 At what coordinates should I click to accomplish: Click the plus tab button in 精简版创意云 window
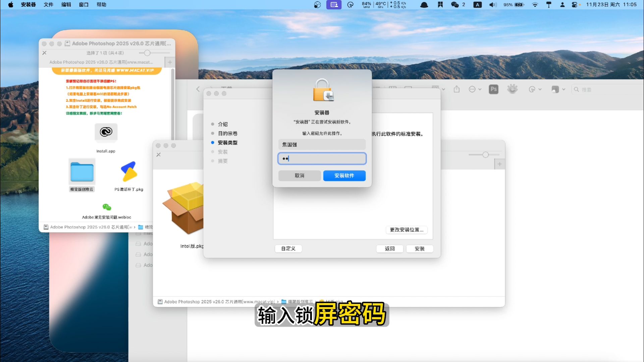(499, 164)
